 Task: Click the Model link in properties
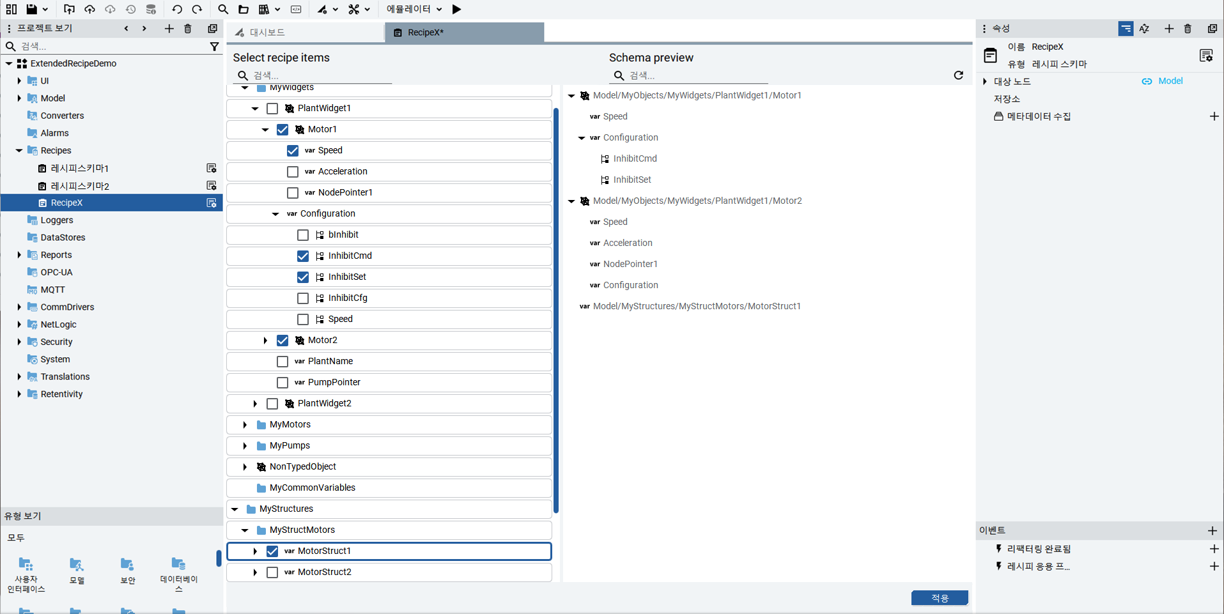pyautogui.click(x=1170, y=81)
